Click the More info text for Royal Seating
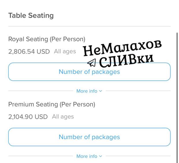Image resolution: width=179 pixels, height=163 pixels. [87, 91]
